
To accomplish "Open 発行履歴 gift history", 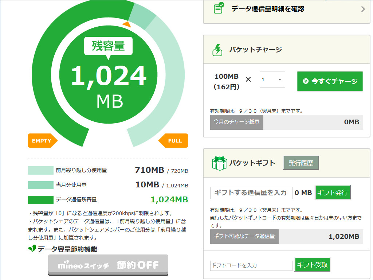I will pyautogui.click(x=301, y=163).
